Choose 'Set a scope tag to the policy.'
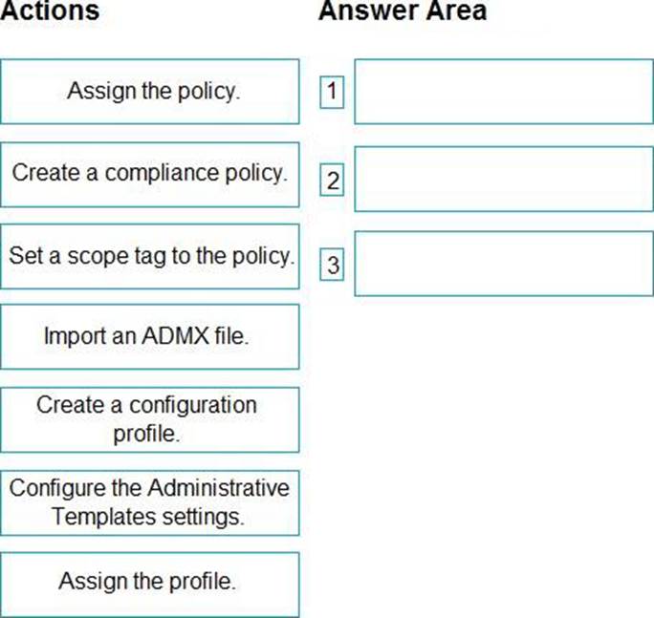 pos(150,256)
